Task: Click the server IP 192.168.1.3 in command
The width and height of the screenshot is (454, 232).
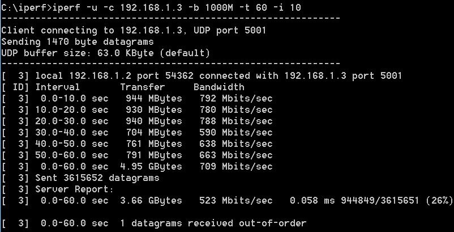Action: pyautogui.click(x=151, y=7)
